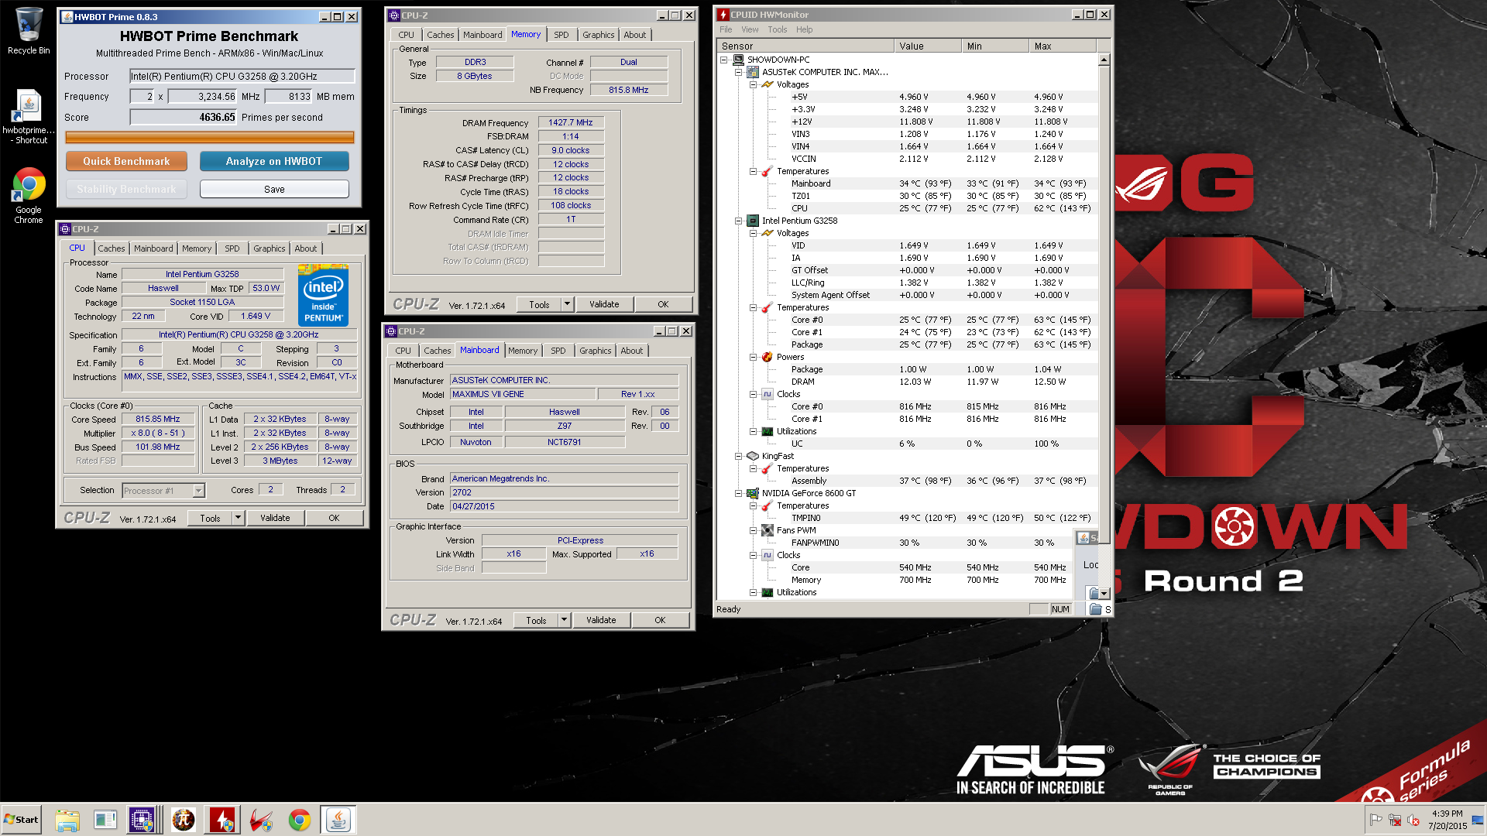Click the taskbar clock showing 4:39 PM
1487x836 pixels.
[x=1447, y=820]
